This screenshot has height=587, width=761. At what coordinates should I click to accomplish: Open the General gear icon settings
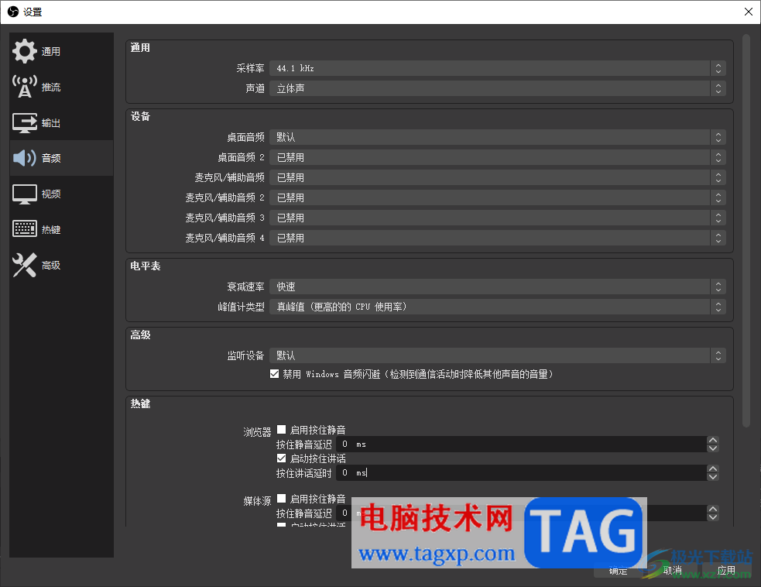[x=24, y=51]
